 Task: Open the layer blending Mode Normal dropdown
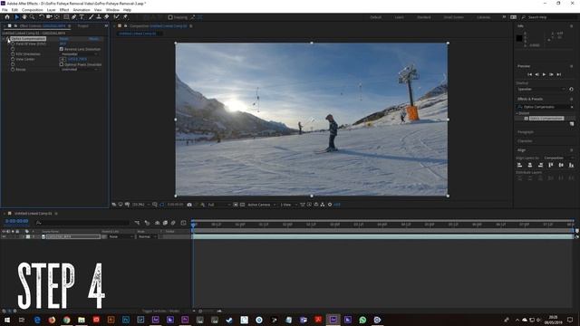pos(147,236)
